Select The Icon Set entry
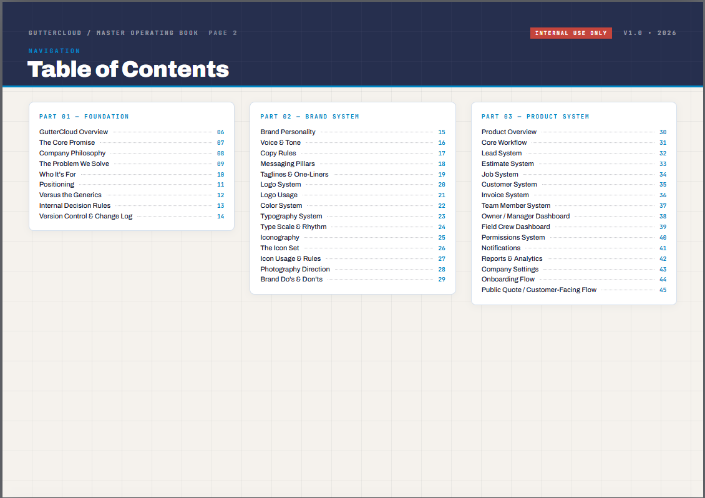The image size is (705, 498). tap(352, 248)
